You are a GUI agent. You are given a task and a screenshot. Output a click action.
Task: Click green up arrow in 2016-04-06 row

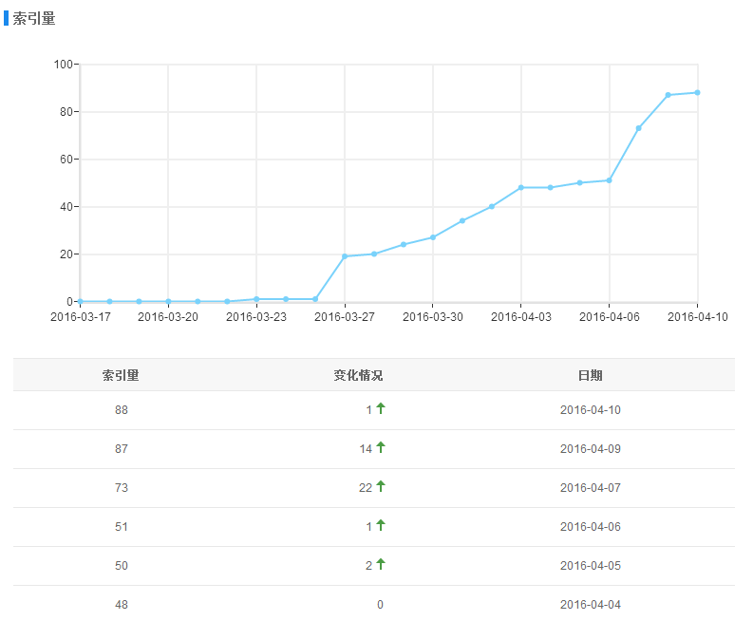381,525
